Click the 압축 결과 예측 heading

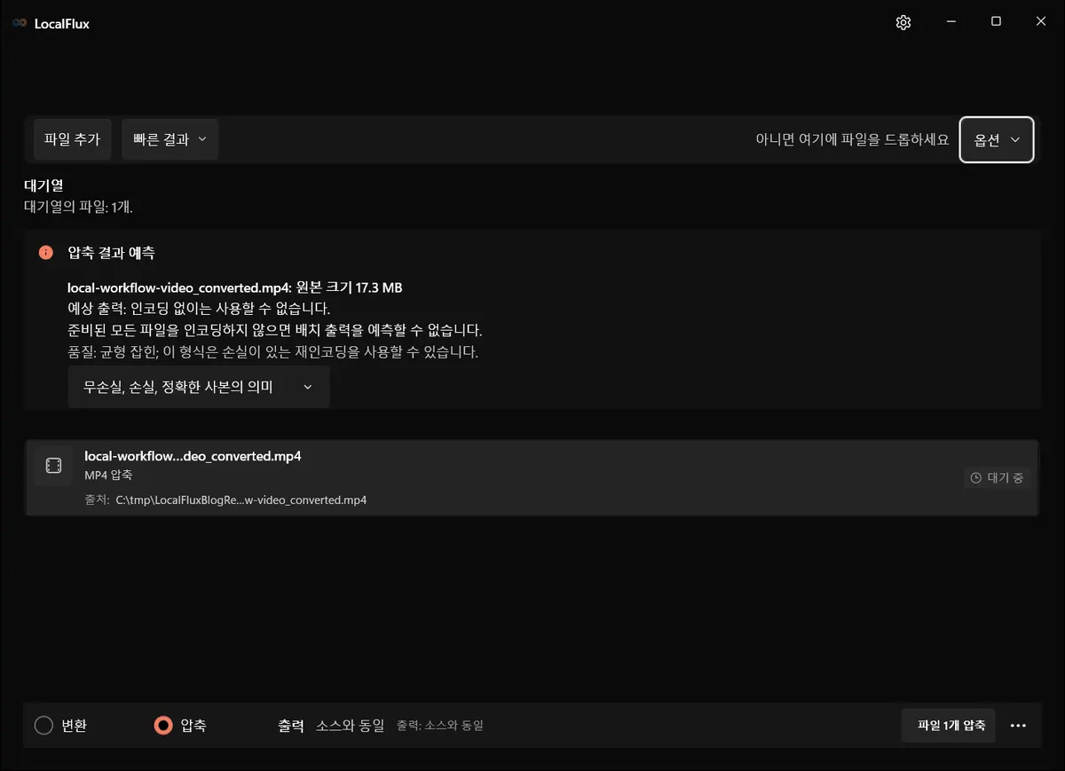coord(111,253)
